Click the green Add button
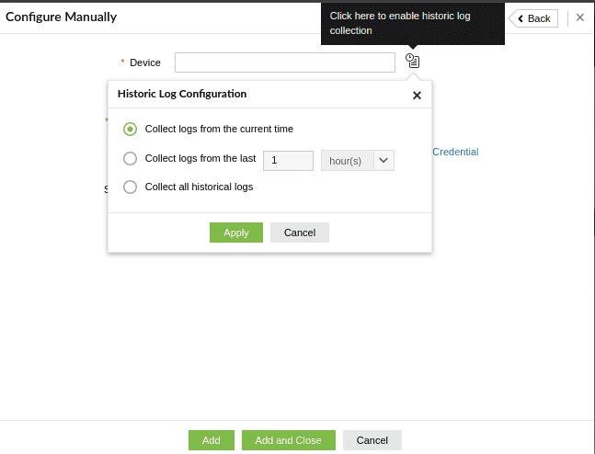Viewport: 595px width, 454px height. tap(212, 440)
